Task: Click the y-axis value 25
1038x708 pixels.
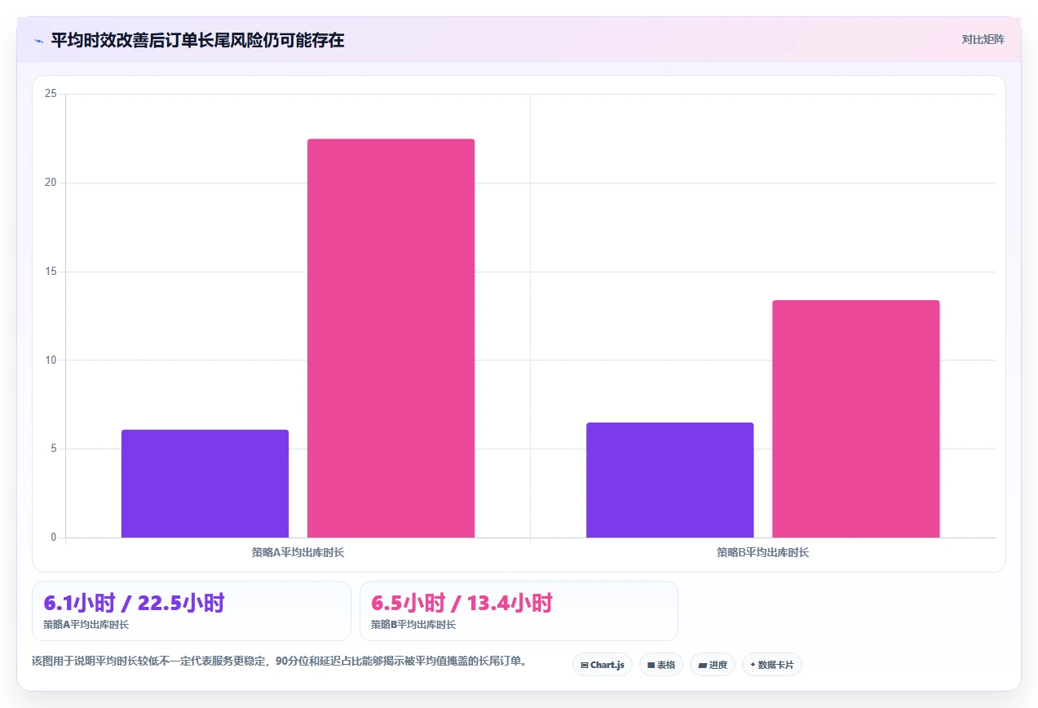Action: coord(51,94)
